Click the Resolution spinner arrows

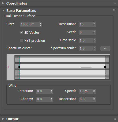pyautogui.click(x=94, y=24)
